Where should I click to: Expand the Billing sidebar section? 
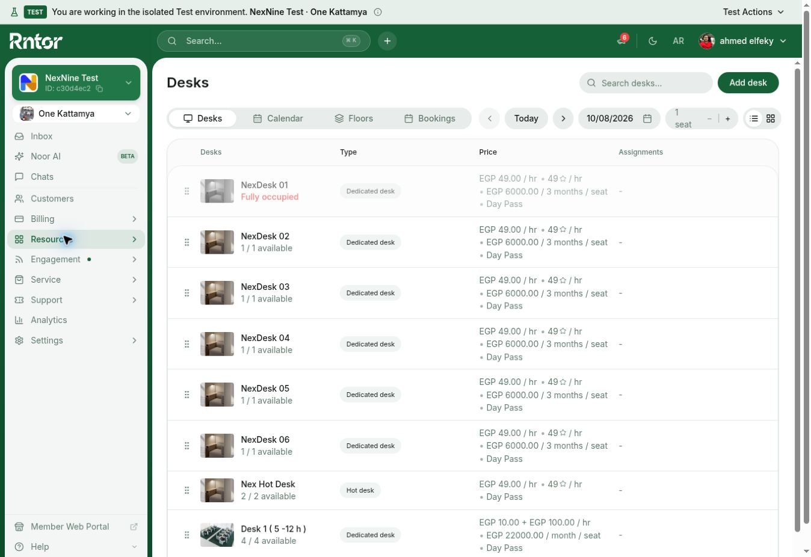point(76,219)
